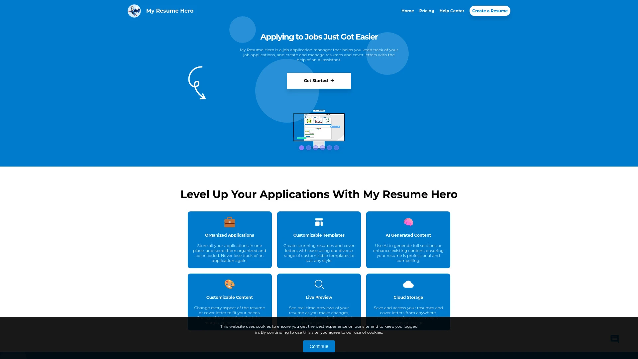Click the Customizable Content palette icon
The width and height of the screenshot is (638, 359).
click(x=229, y=284)
